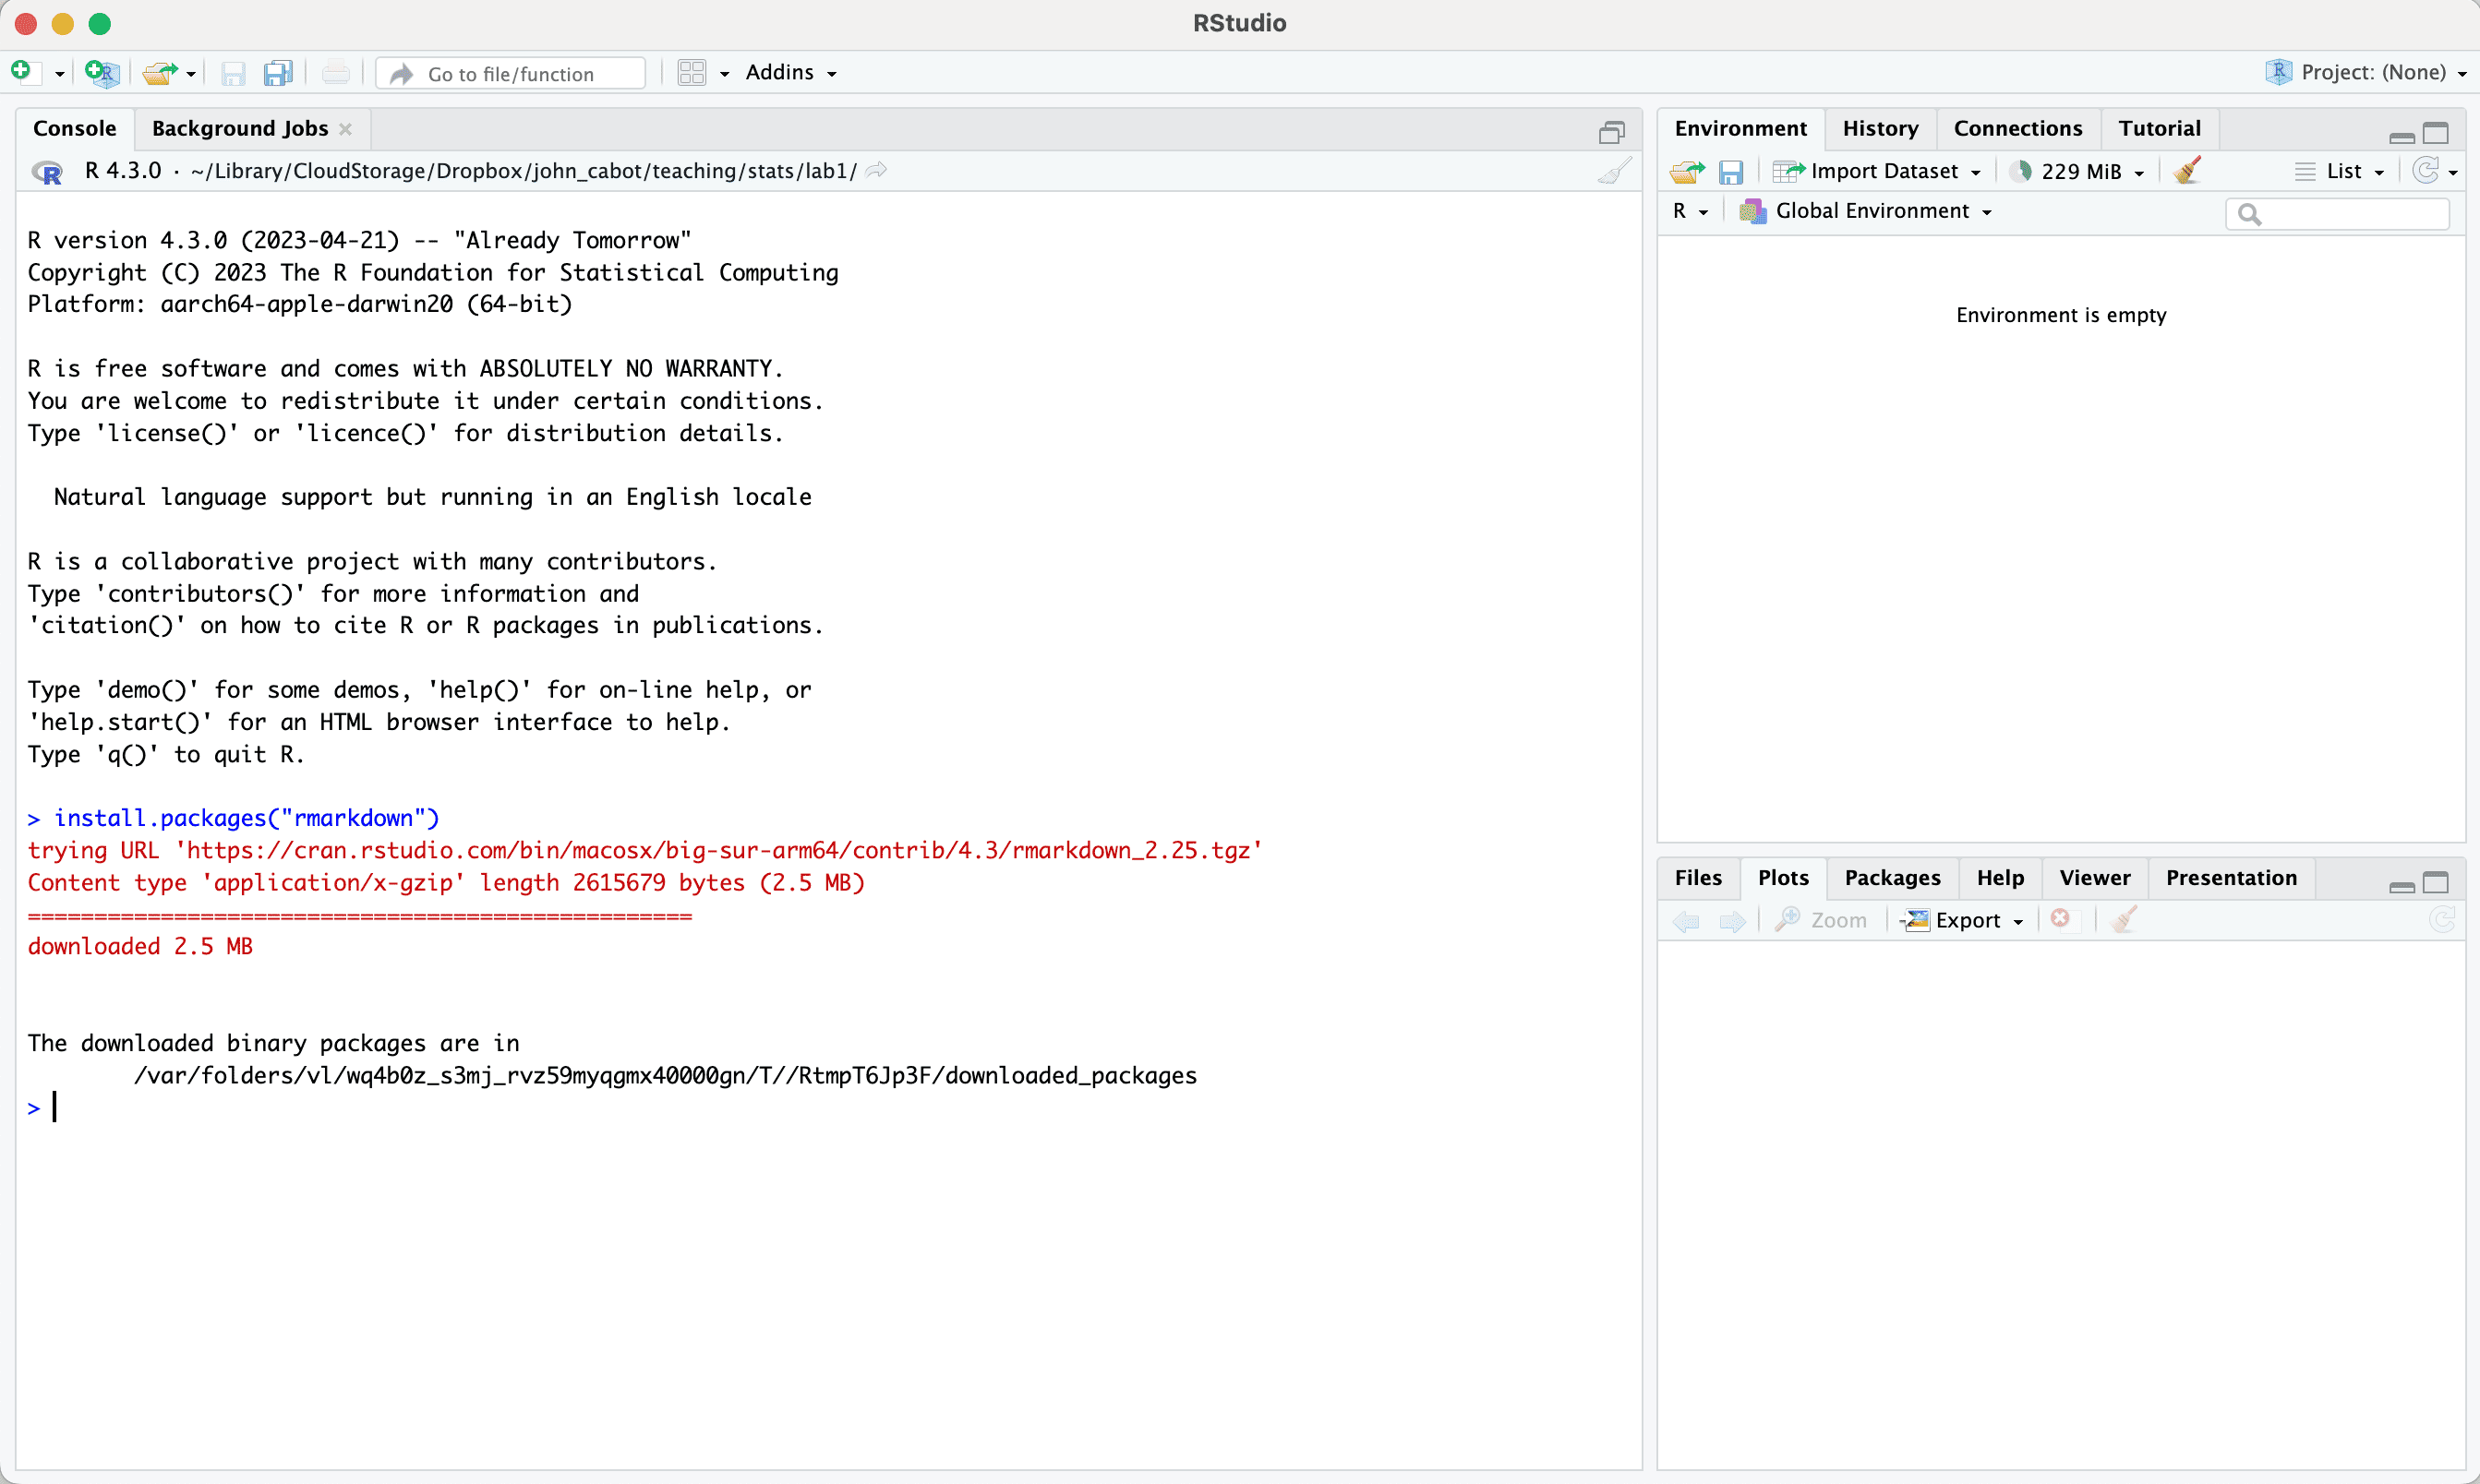The height and width of the screenshot is (1484, 2480).
Task: Create a new project icon
Action: tap(102, 72)
